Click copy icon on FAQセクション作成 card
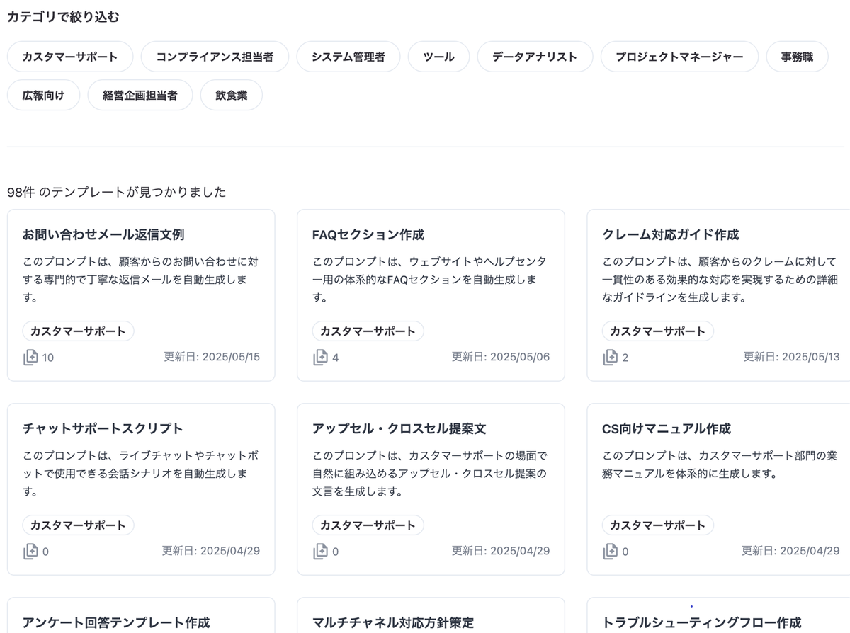The width and height of the screenshot is (850, 633). 320,357
